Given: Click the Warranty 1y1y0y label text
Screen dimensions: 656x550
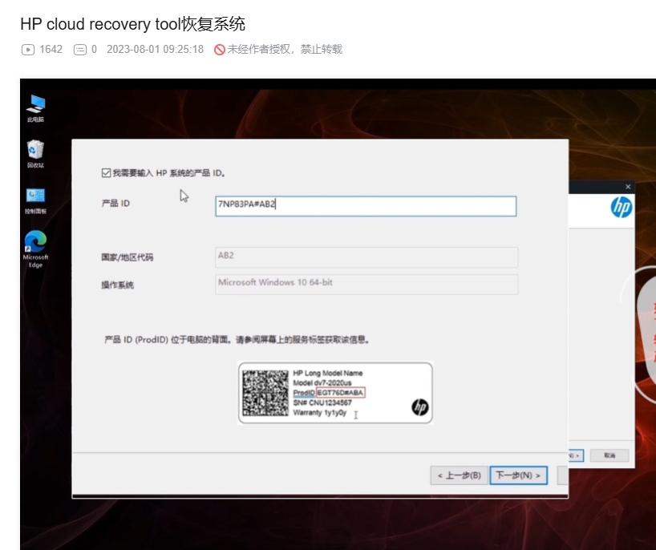Looking at the screenshot, I should tap(320, 413).
